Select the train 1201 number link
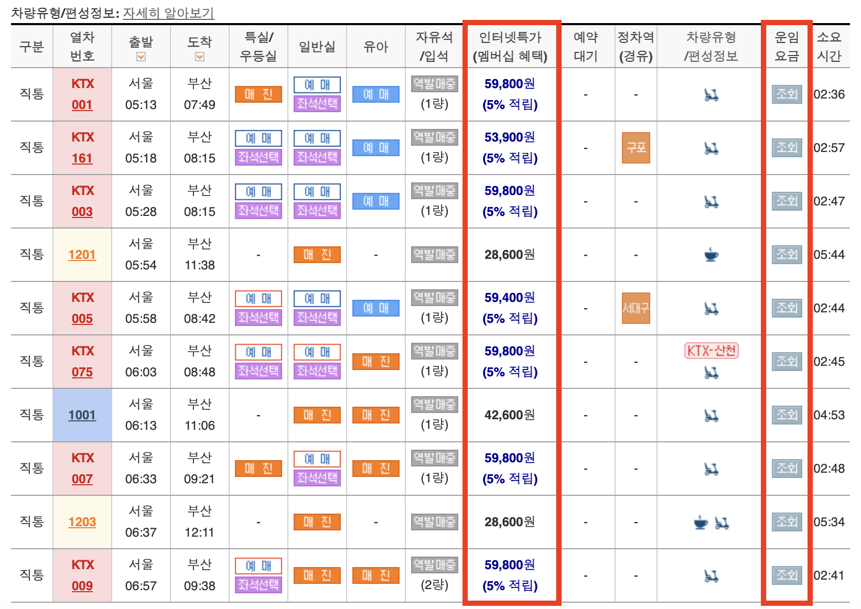This screenshot has width=861, height=609. pos(82,254)
